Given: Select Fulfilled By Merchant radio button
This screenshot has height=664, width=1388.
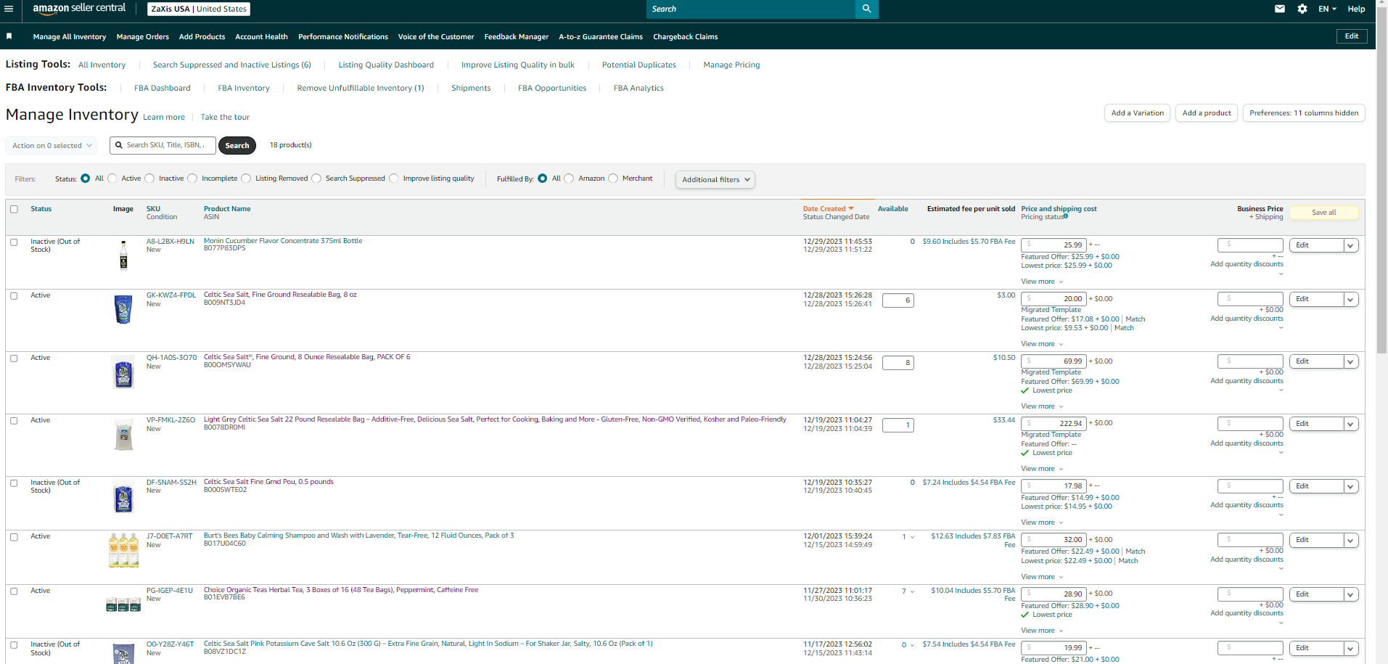Looking at the screenshot, I should [x=613, y=179].
